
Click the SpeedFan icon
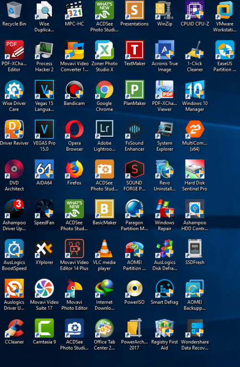pos(44,209)
